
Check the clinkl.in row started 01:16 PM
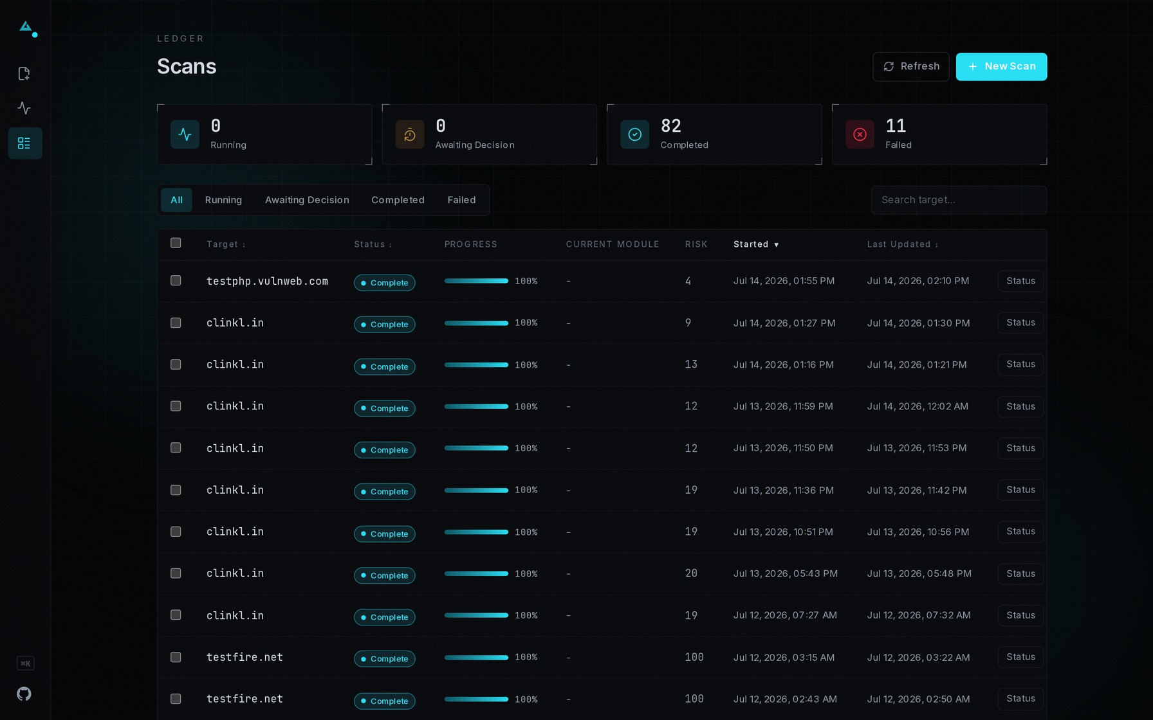pos(176,364)
